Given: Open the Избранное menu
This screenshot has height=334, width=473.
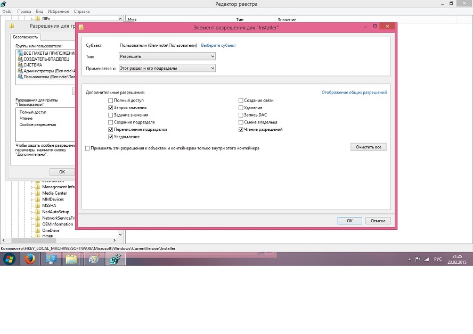Looking at the screenshot, I should point(58,12).
